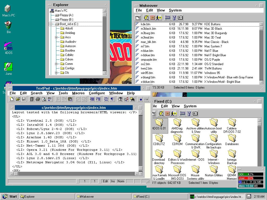Click the New document icon in TextPad
Screen dimensions: 267x200
[x=12, y=99]
